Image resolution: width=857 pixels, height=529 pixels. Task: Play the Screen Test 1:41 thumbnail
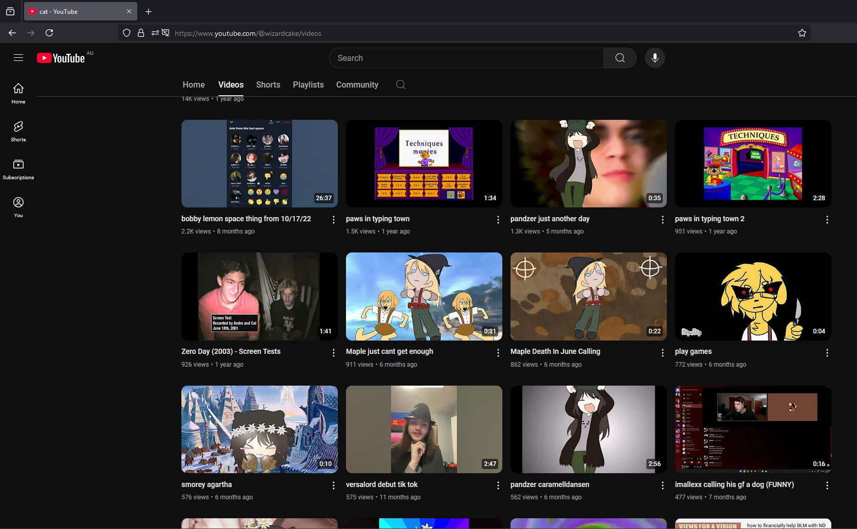[259, 297]
